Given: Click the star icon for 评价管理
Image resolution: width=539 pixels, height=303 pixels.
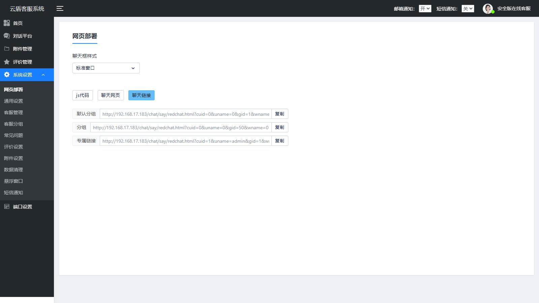Looking at the screenshot, I should point(7,62).
